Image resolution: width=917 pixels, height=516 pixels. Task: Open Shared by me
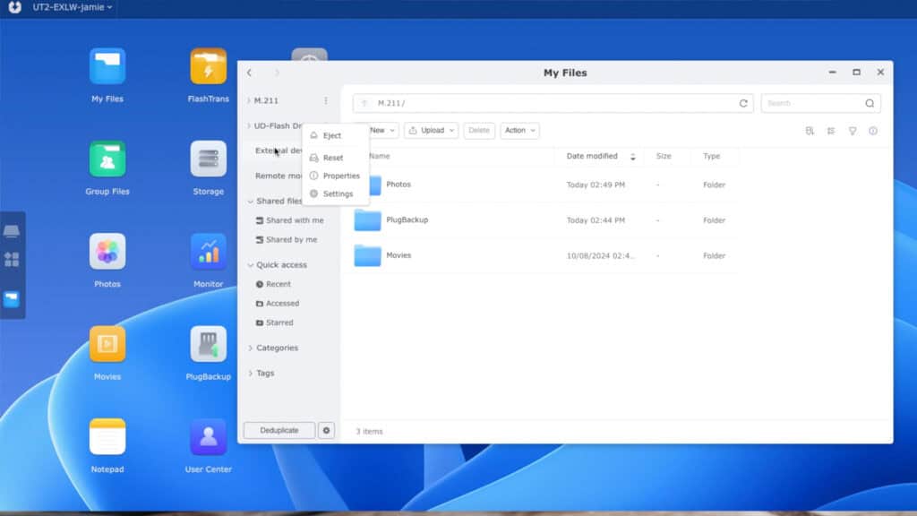tap(287, 240)
